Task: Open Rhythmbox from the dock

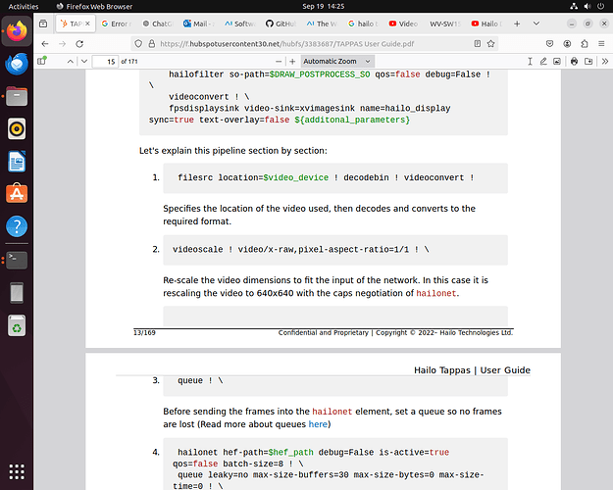Action: click(x=17, y=128)
